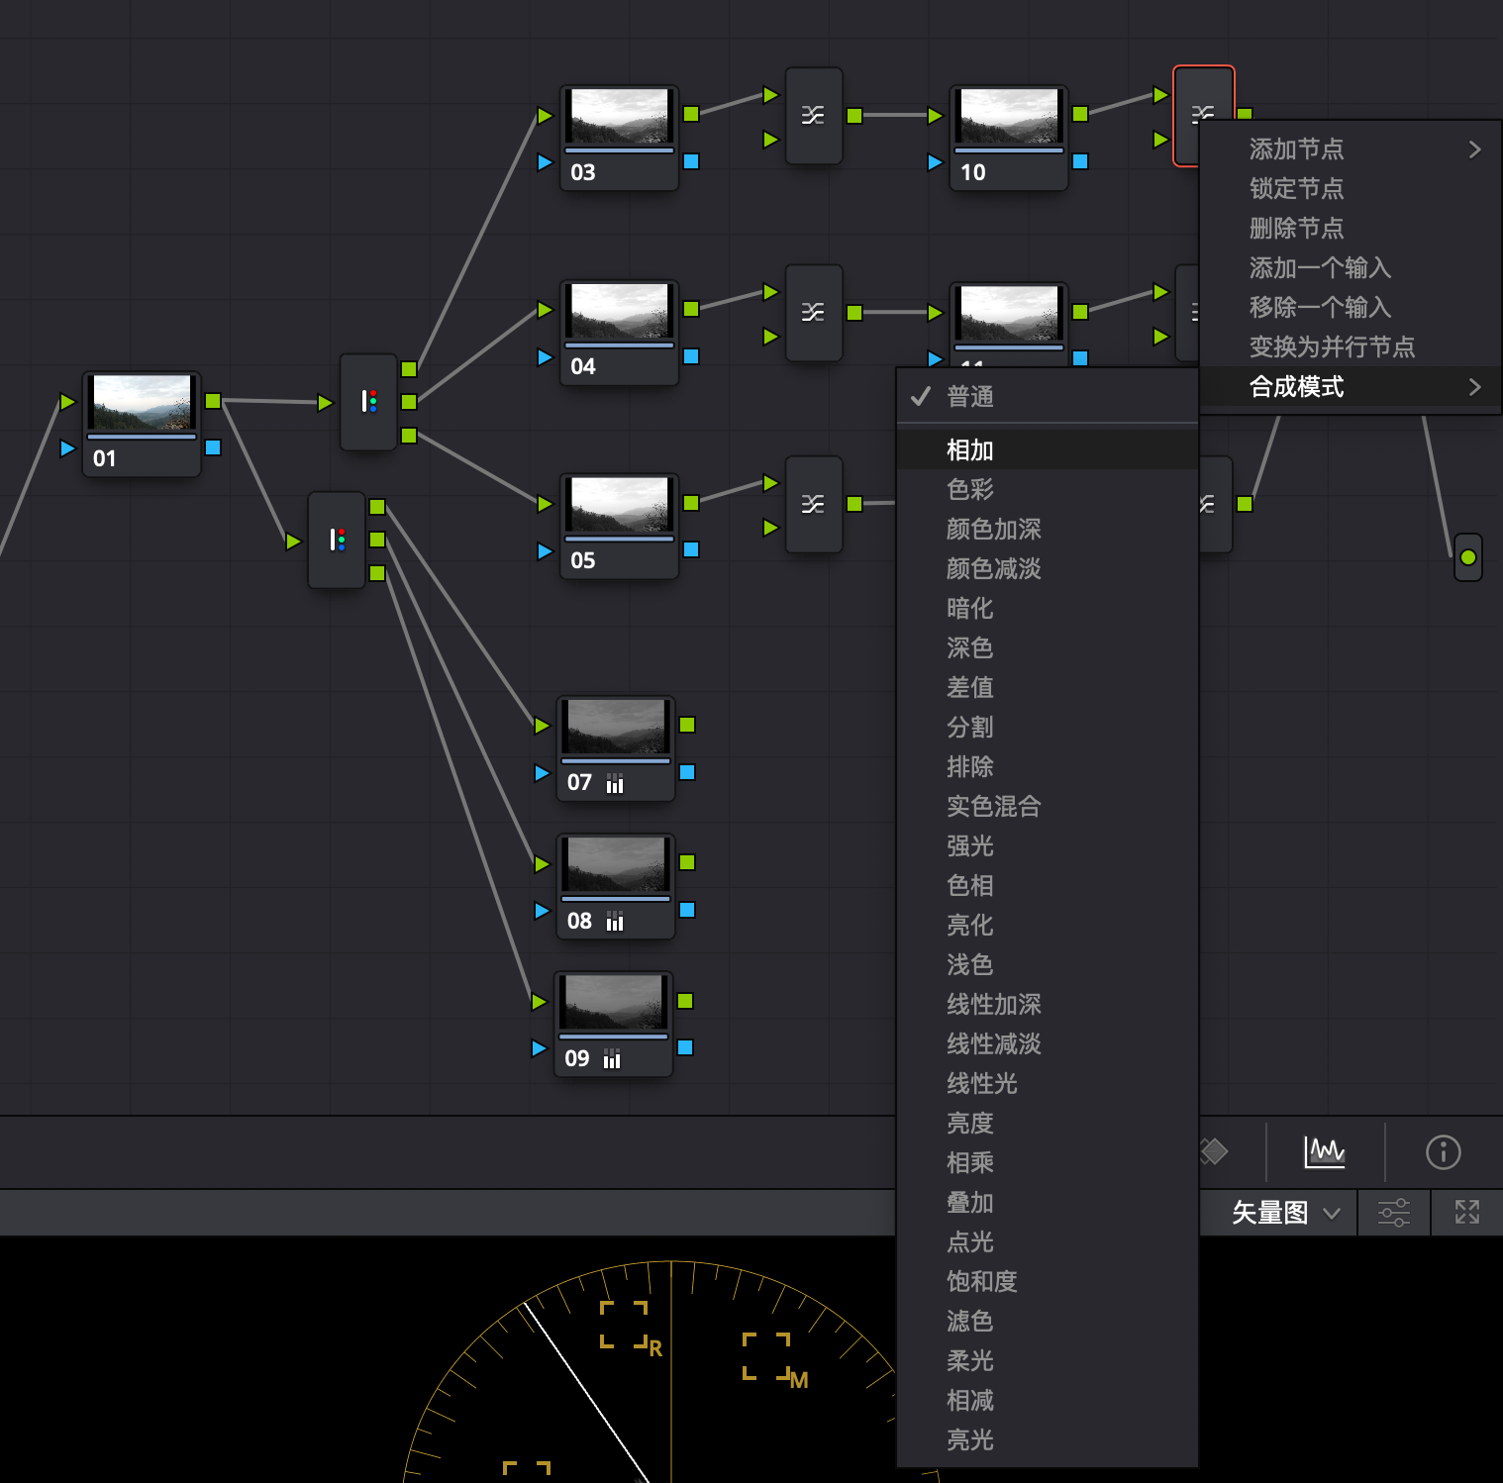Image resolution: width=1503 pixels, height=1483 pixels.
Task: Select node 01 thumbnail
Action: point(142,403)
